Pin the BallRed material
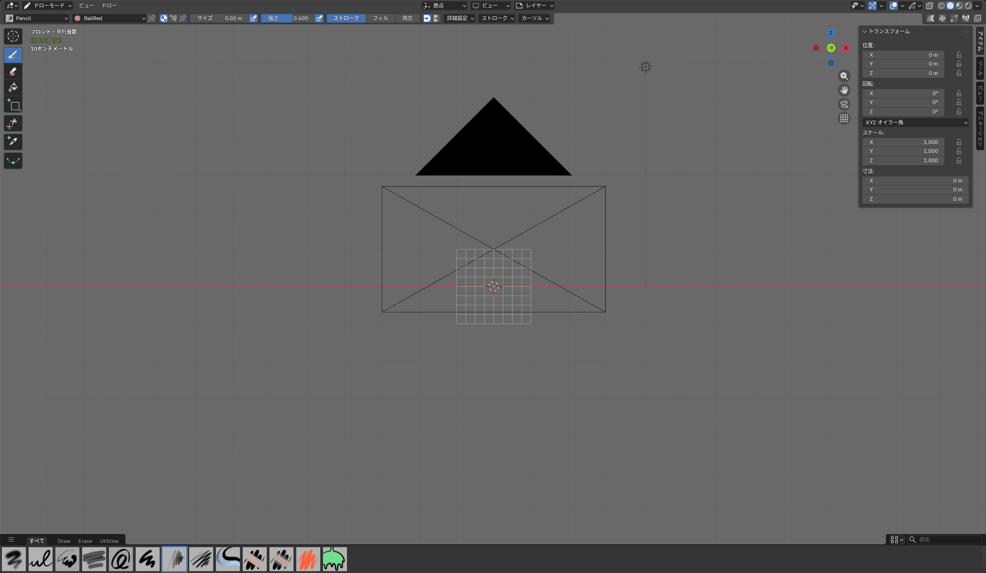Screen dimensions: 986x573 pos(152,18)
